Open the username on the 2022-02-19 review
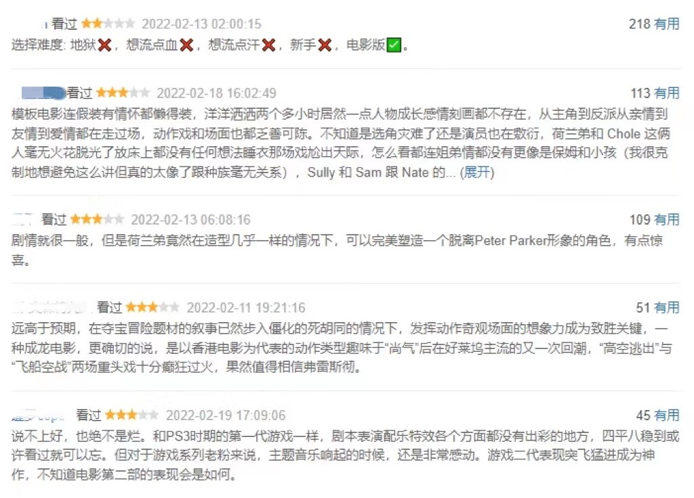Image resolution: width=694 pixels, height=498 pixels. point(38,415)
